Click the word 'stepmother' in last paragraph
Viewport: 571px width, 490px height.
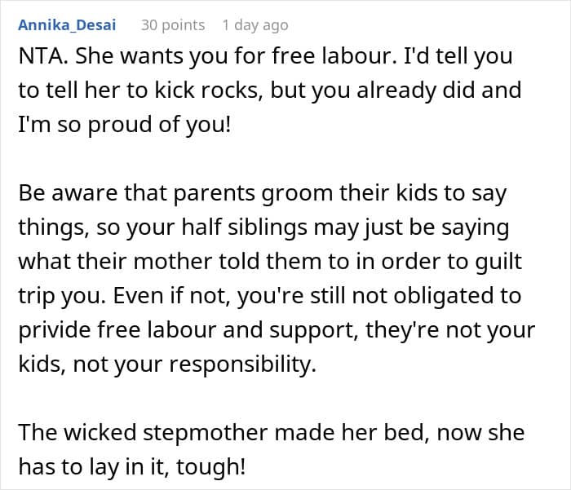pyautogui.click(x=205, y=433)
